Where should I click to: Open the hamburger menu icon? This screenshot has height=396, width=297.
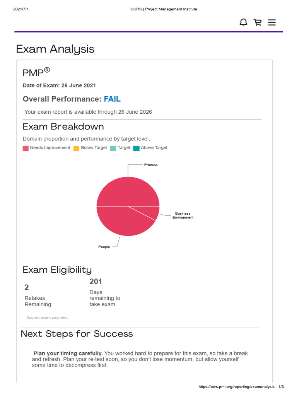tap(272, 22)
